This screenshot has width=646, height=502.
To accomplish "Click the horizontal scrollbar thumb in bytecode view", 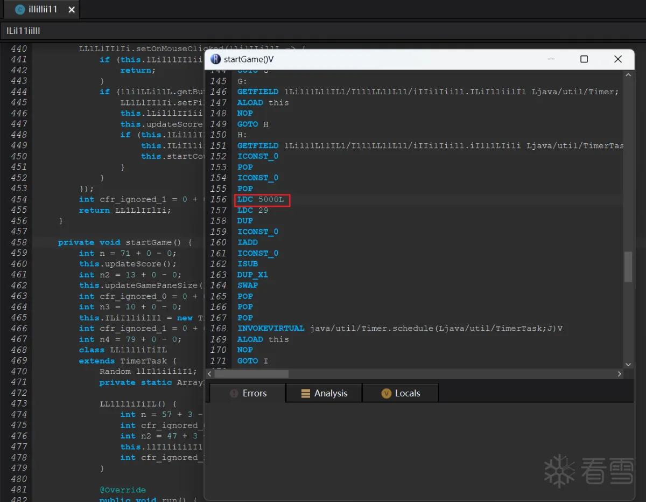I will coord(251,374).
